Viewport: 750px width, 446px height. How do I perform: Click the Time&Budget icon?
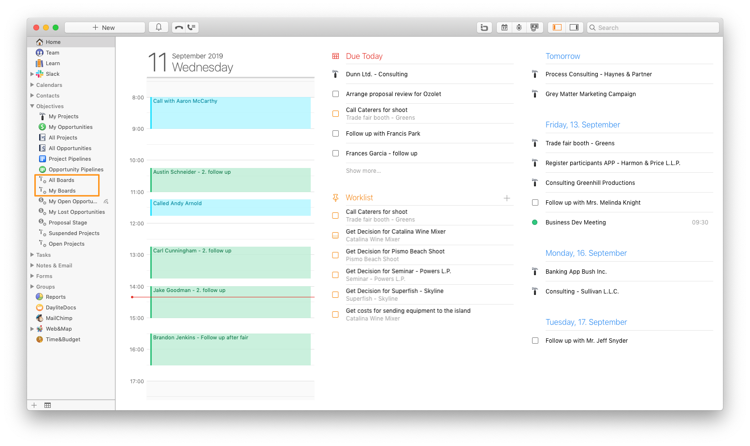click(40, 339)
